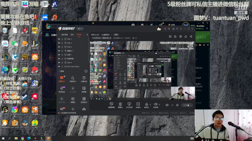Click the taskbar search icon

click(x=9, y=138)
